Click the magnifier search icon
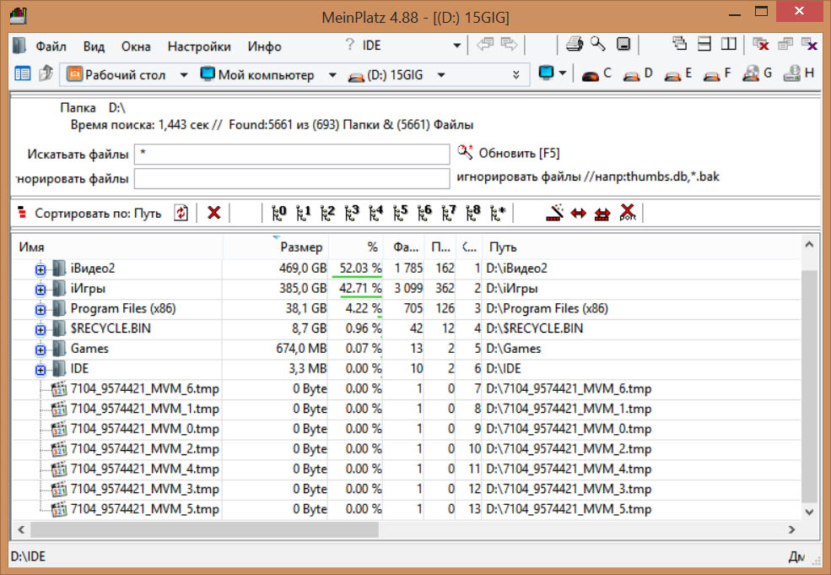The image size is (831, 575). pyautogui.click(x=598, y=45)
